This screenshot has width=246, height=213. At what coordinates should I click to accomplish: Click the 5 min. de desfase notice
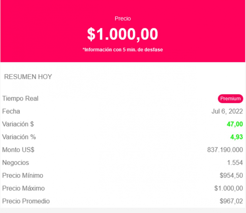click(123, 50)
